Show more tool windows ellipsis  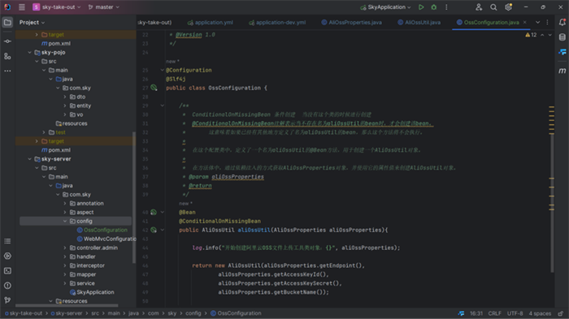[x=7, y=71]
